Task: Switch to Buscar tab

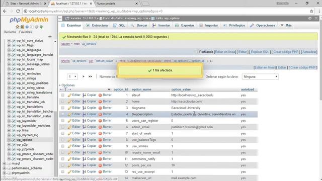Action: (x=139, y=25)
